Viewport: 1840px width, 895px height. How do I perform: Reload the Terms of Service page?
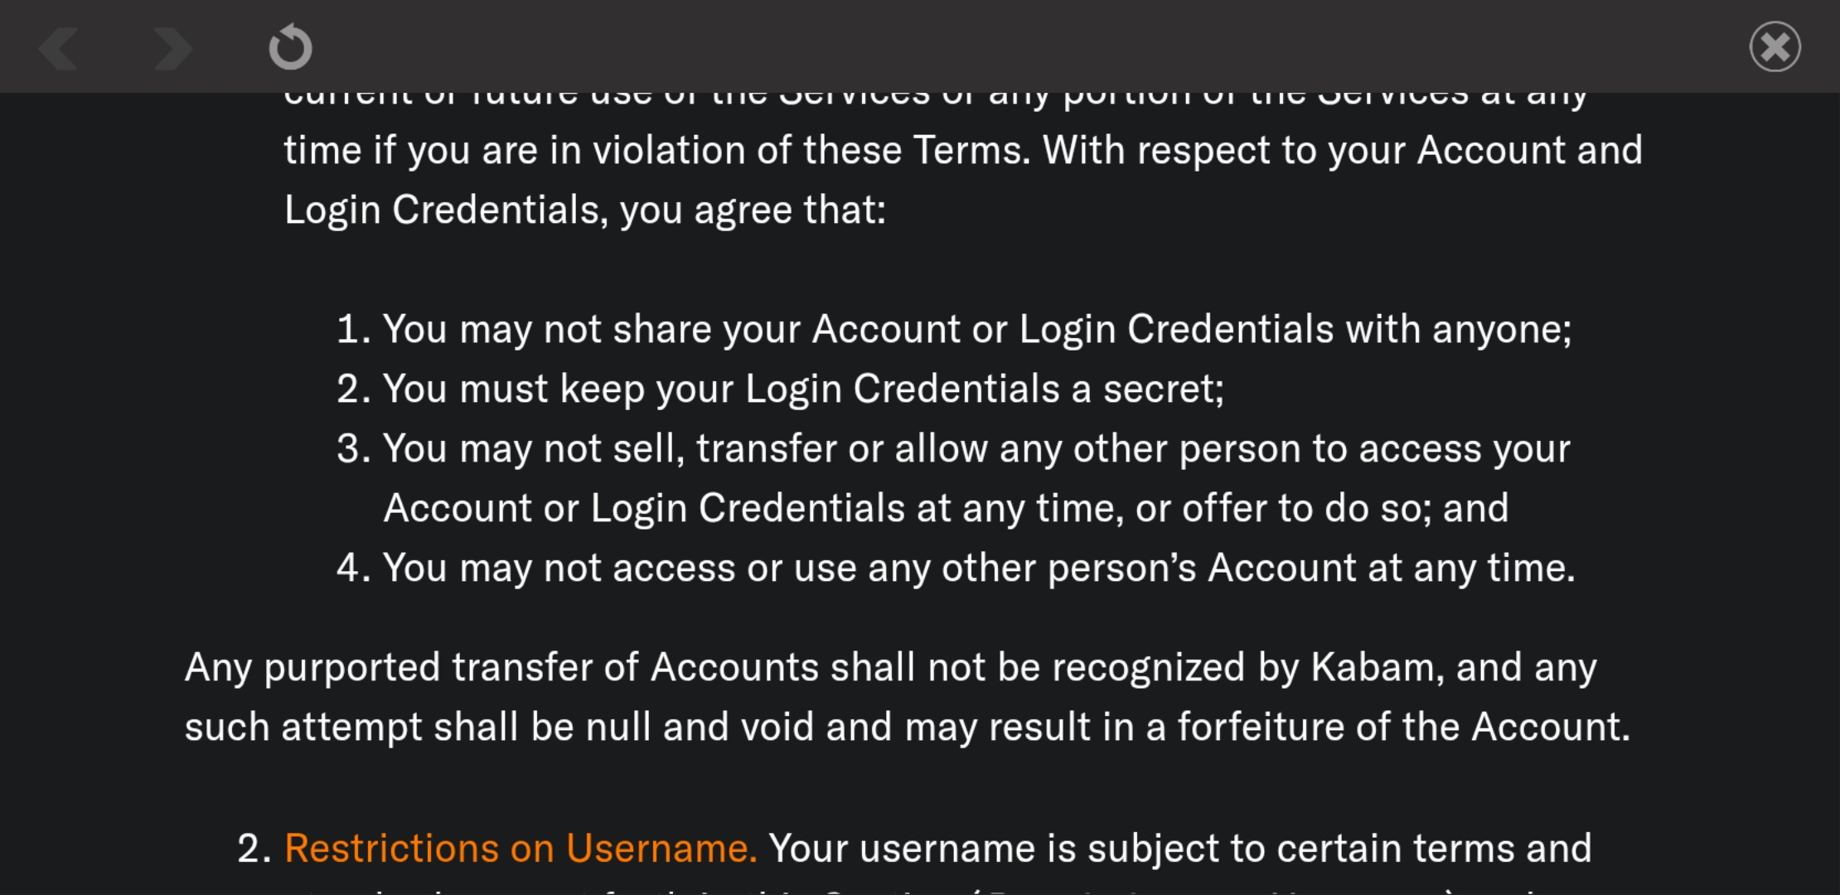click(290, 47)
